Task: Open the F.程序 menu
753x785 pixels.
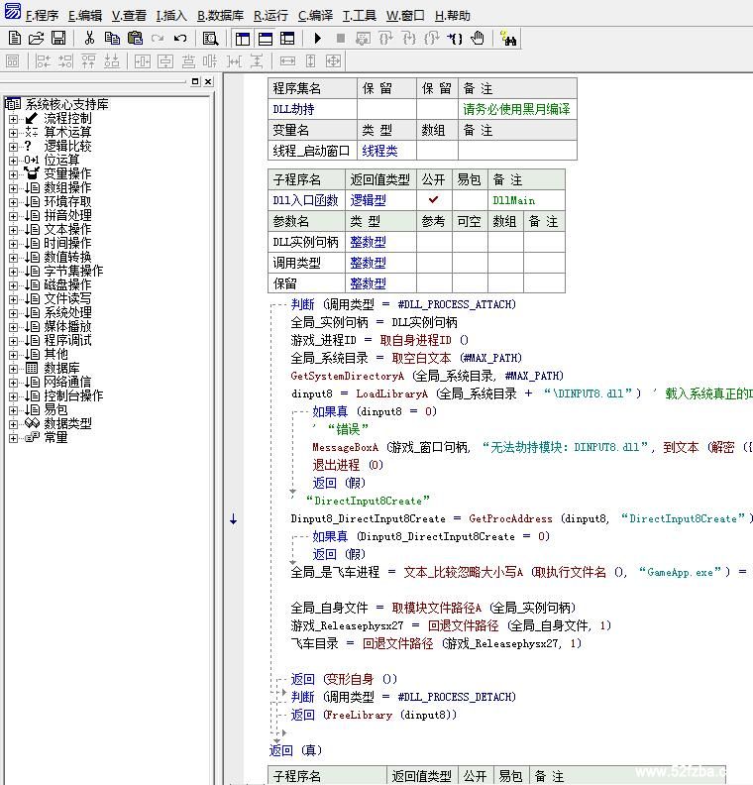Action: tap(42, 16)
